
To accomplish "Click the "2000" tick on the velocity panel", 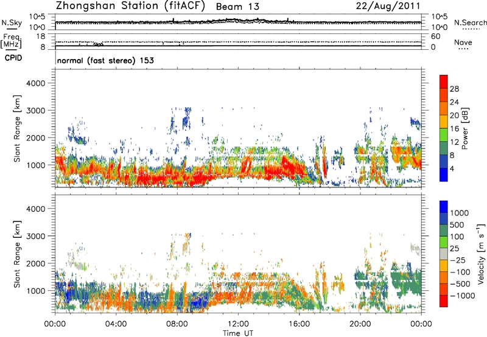I will 35,263.
